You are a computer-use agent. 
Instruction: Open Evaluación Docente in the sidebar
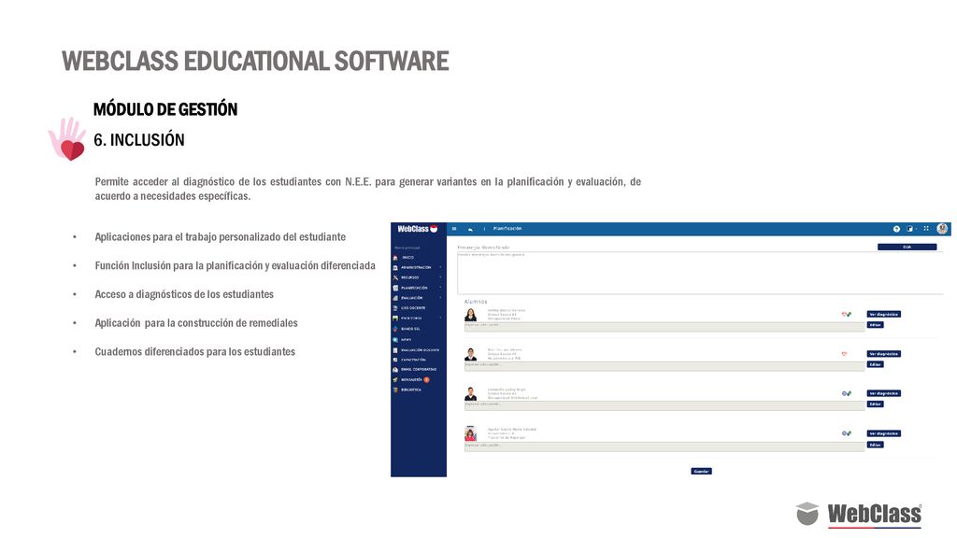click(420, 350)
